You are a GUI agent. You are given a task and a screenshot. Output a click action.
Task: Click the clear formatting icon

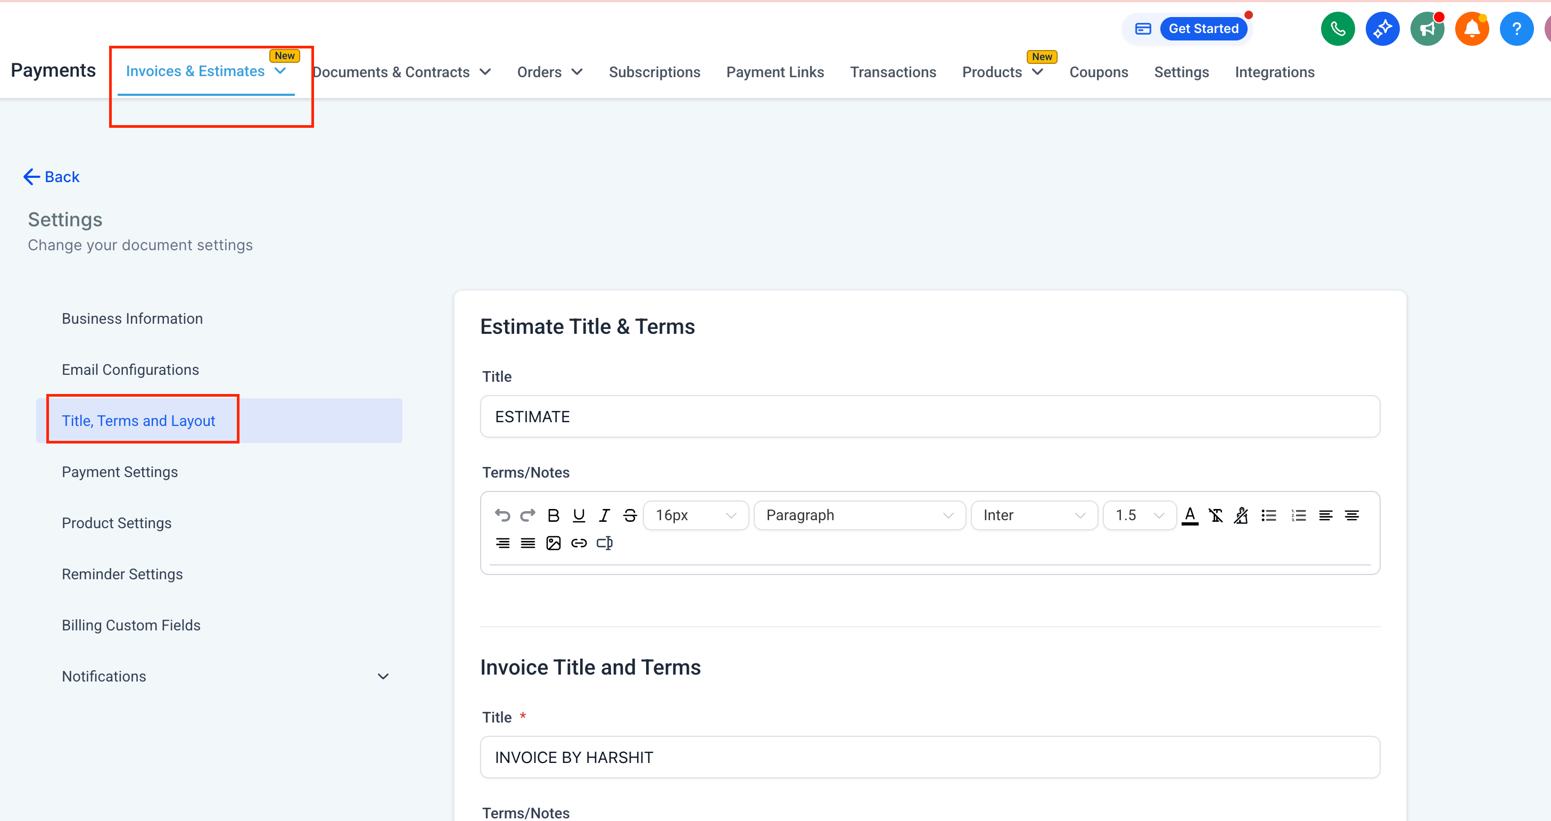pos(1216,515)
